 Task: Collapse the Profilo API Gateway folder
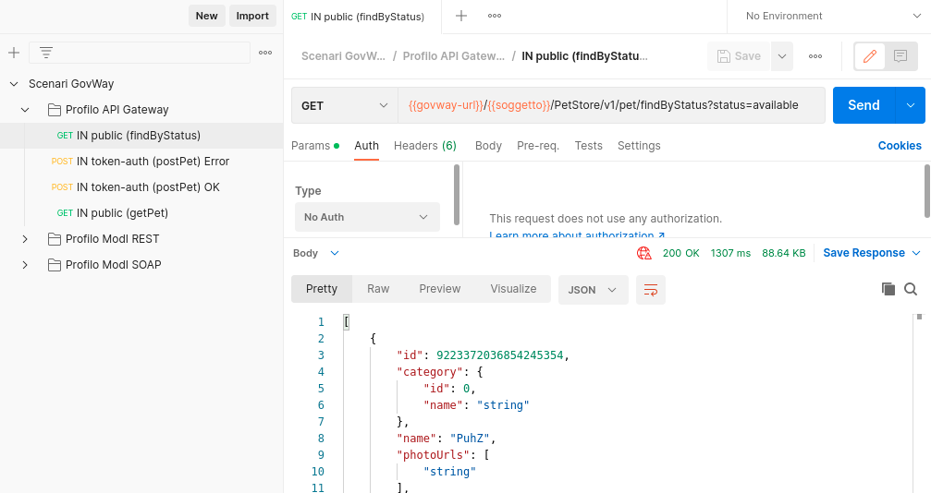(x=25, y=110)
